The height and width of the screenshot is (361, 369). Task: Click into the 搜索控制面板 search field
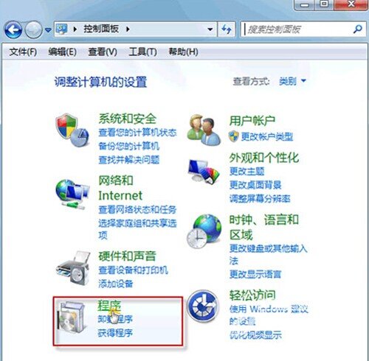pos(297,29)
